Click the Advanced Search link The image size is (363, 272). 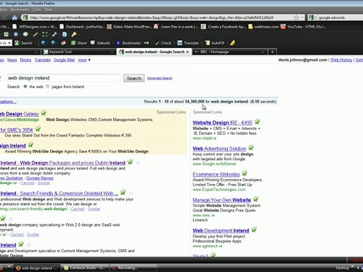point(160,78)
